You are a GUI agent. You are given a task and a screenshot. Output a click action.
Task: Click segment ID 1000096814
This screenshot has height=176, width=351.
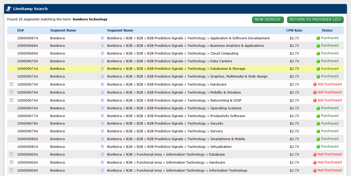point(27,147)
